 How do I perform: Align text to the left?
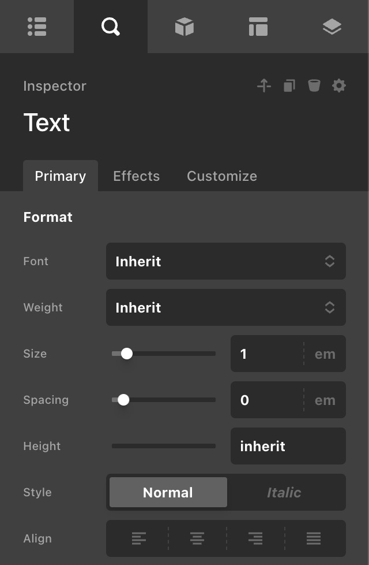point(138,538)
